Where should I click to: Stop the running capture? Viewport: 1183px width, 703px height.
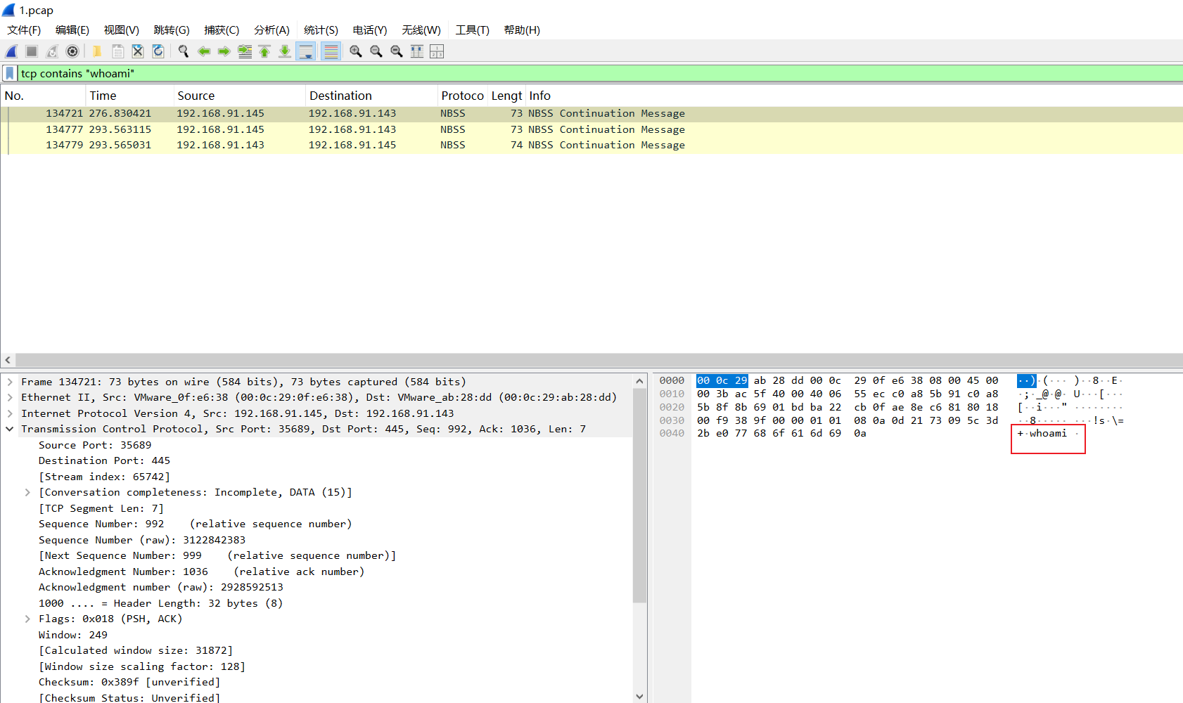pyautogui.click(x=32, y=51)
